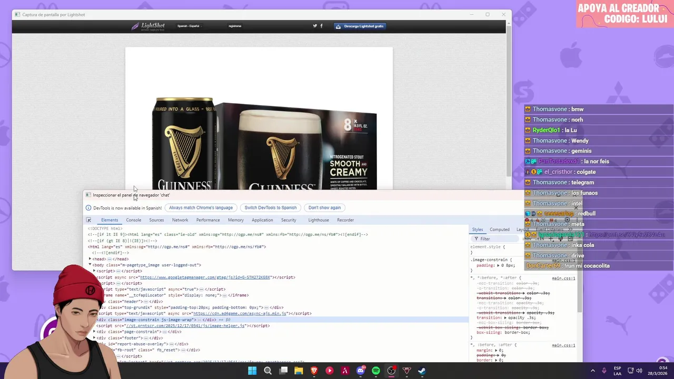Open the Spanish - Español language dropdown
674x379 pixels.
coord(190,26)
